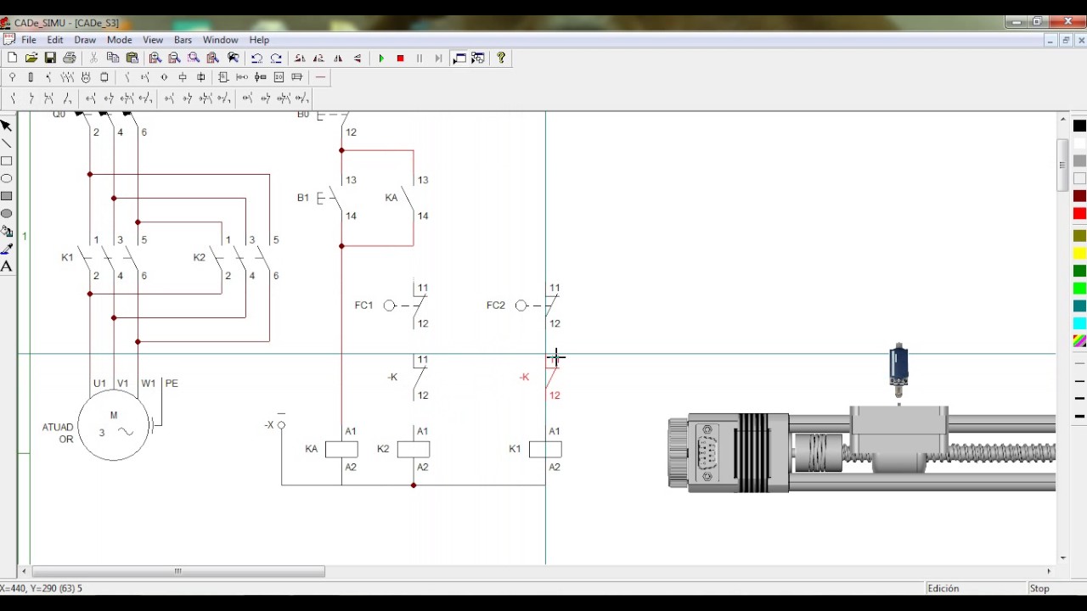Open help with the question mark icon
The image size is (1087, 611).
click(501, 58)
